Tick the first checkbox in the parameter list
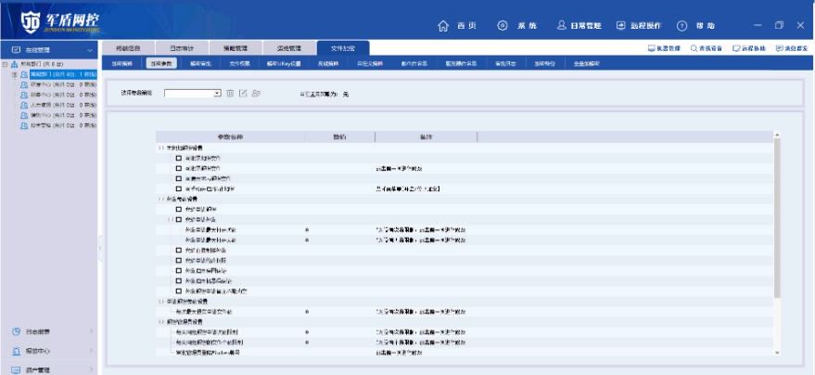 [x=179, y=158]
